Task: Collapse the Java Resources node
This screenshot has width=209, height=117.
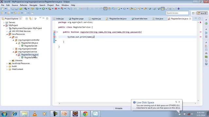Action: pos(7,34)
